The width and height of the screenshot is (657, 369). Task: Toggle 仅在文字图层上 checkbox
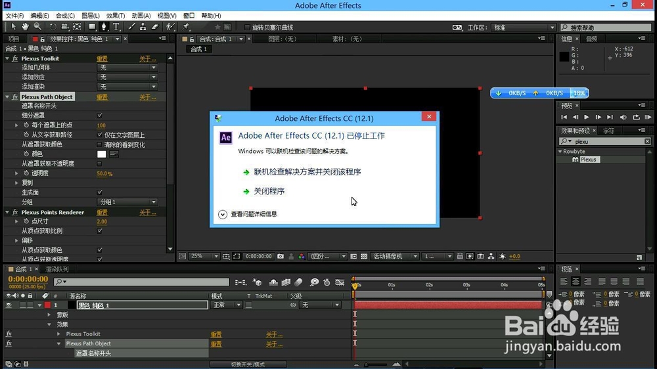click(100, 135)
